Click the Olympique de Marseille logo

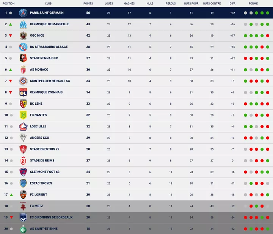(23, 24)
